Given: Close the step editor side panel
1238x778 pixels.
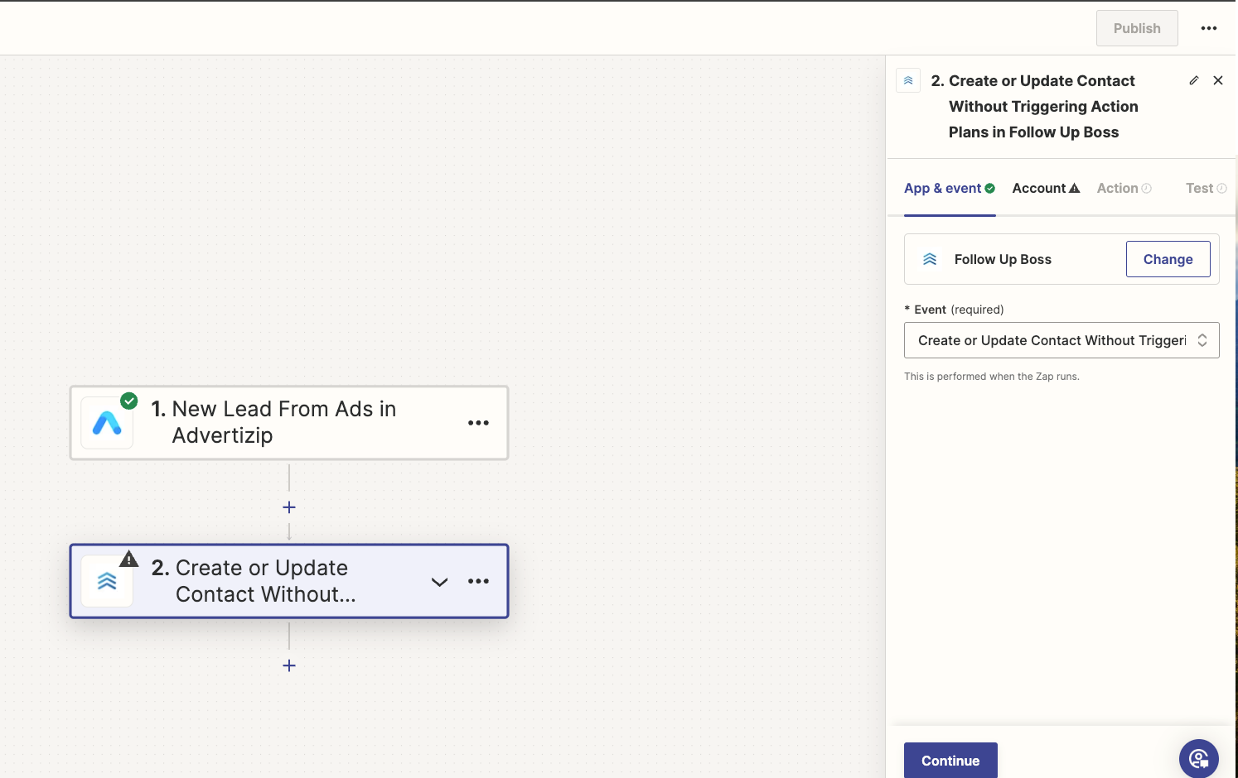Looking at the screenshot, I should (1217, 80).
